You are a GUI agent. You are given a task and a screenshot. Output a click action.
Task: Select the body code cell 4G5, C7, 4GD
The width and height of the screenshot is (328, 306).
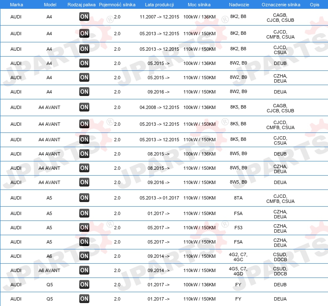[x=238, y=271]
